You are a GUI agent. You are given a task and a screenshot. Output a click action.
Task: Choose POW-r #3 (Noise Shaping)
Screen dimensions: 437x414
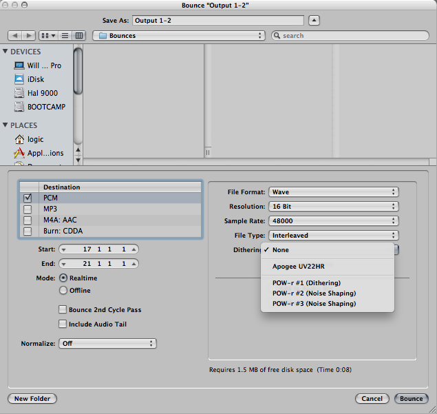(328, 304)
